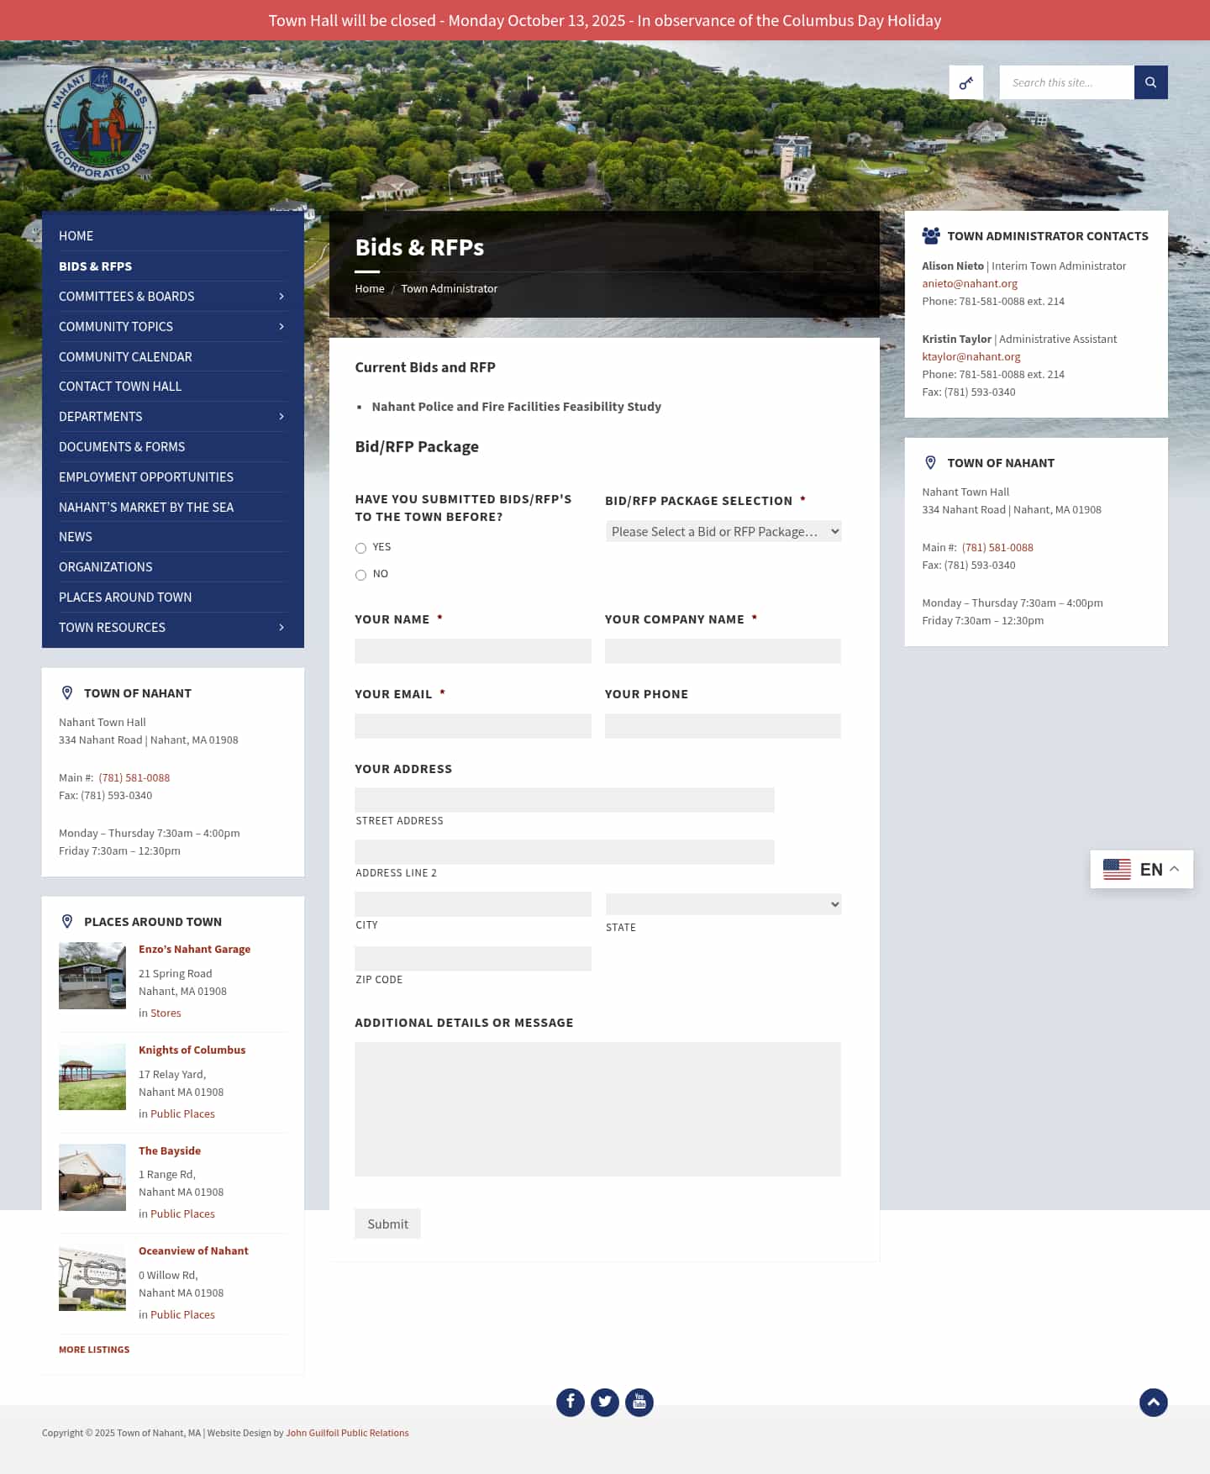Screen dimensions: 1210x1474
Task: Click Public Places link under Knights of Columbus
Action: click(182, 1114)
